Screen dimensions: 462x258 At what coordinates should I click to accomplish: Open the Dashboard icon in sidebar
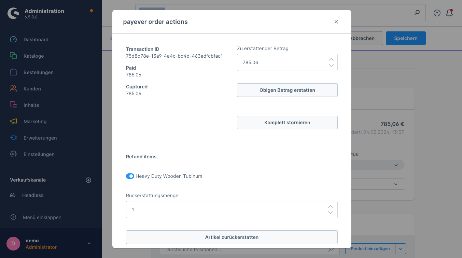coord(13,40)
